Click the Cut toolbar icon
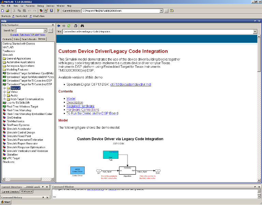 [x=14, y=11]
